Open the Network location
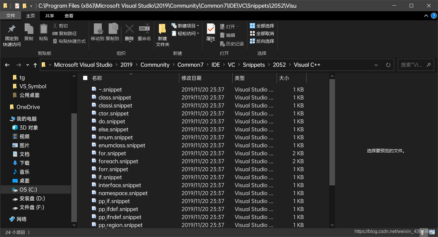438x237 pixels. click(18, 219)
